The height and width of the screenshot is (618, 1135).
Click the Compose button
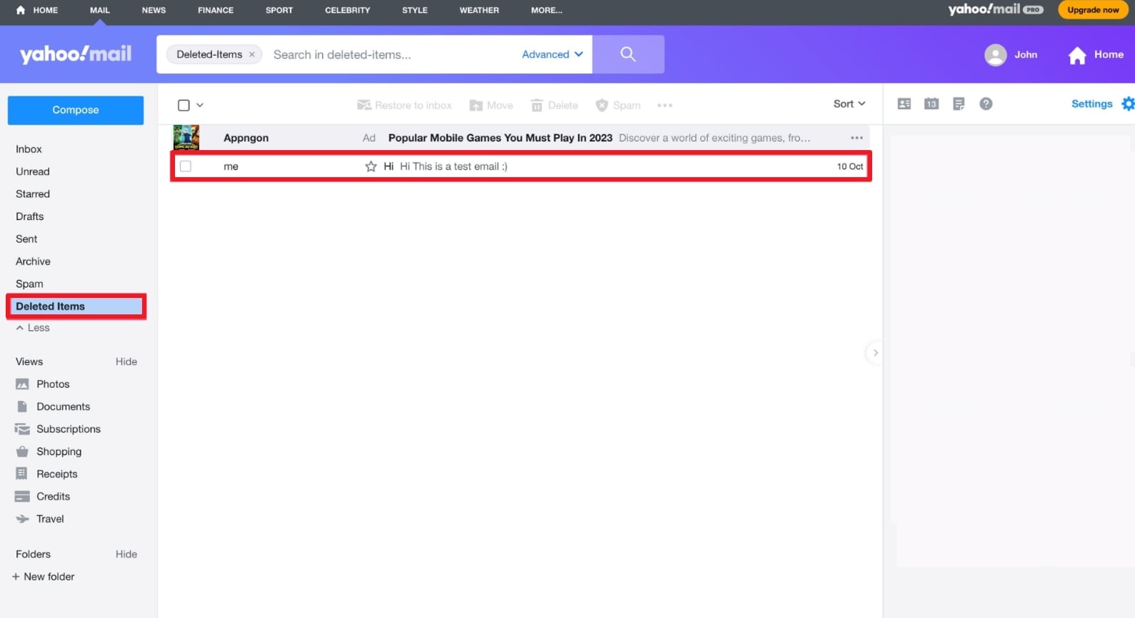click(x=76, y=110)
